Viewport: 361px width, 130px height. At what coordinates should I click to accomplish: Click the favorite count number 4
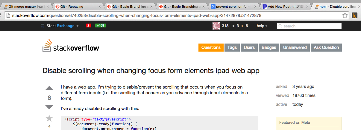click(49, 126)
